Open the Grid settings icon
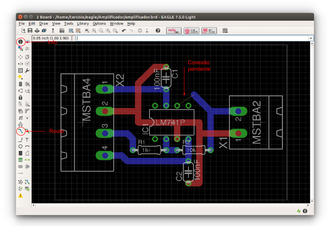 pos(225,30)
